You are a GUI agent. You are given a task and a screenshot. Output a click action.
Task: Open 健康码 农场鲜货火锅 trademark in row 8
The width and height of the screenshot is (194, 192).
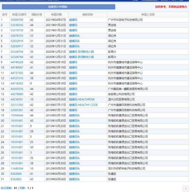pyautogui.click(x=82, y=57)
